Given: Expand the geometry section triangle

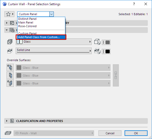Looking at the screenshot, I should tap(7, 23).
